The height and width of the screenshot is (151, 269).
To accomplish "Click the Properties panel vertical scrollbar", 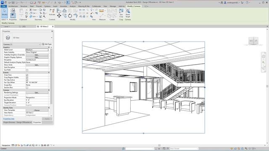I will tap(51, 76).
